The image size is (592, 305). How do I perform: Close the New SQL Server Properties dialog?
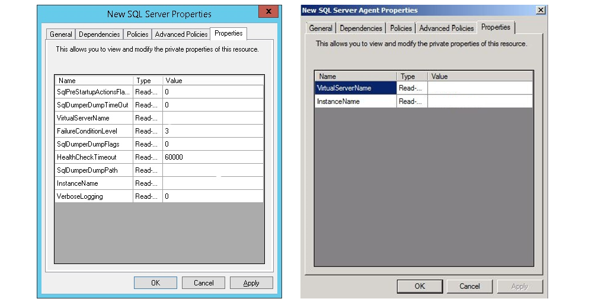268,12
